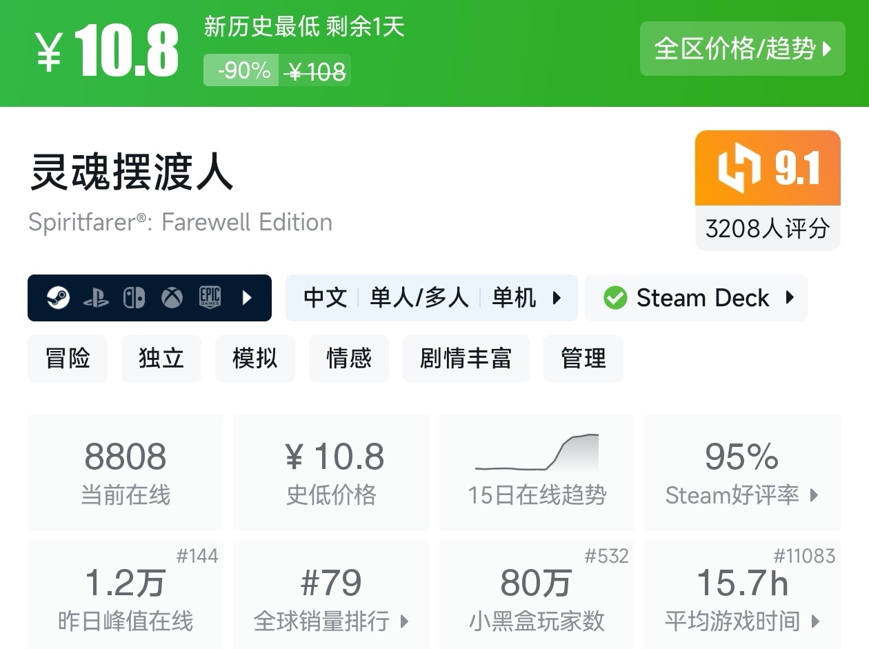Click the 8808 当前在线 stat
Image resolution: width=869 pixels, height=649 pixels.
[x=126, y=472]
